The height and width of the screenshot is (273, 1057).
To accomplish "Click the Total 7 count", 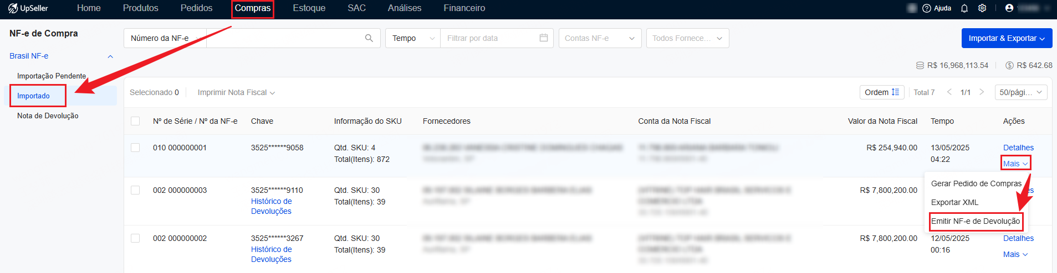I will click(924, 92).
